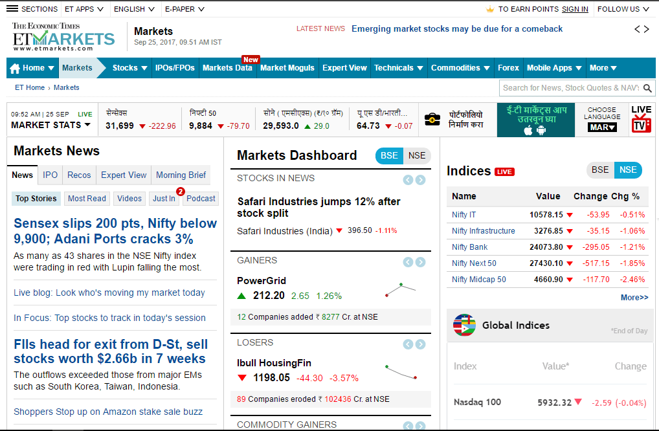The image size is (659, 431).
Task: Open 'Sensex slips 200 pts' headline
Action: 115,231
